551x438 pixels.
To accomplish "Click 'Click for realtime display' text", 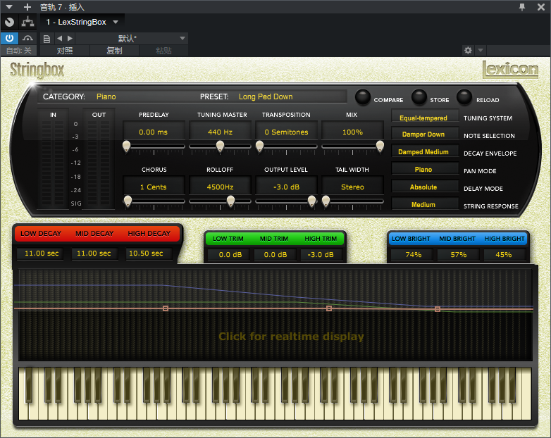I will pos(291,337).
